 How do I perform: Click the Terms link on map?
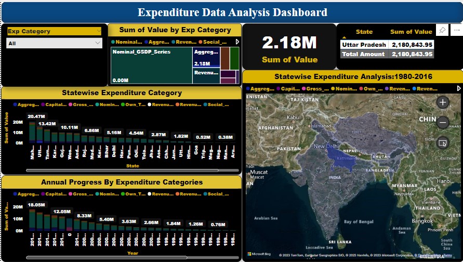[448, 255]
